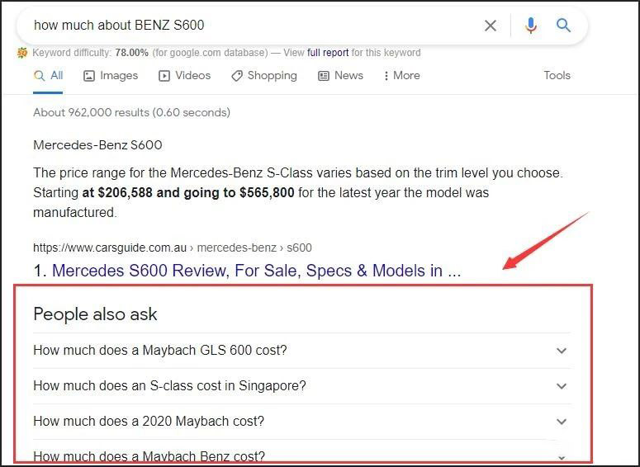Select the All results tab
This screenshot has width=640, height=467.
click(x=49, y=75)
